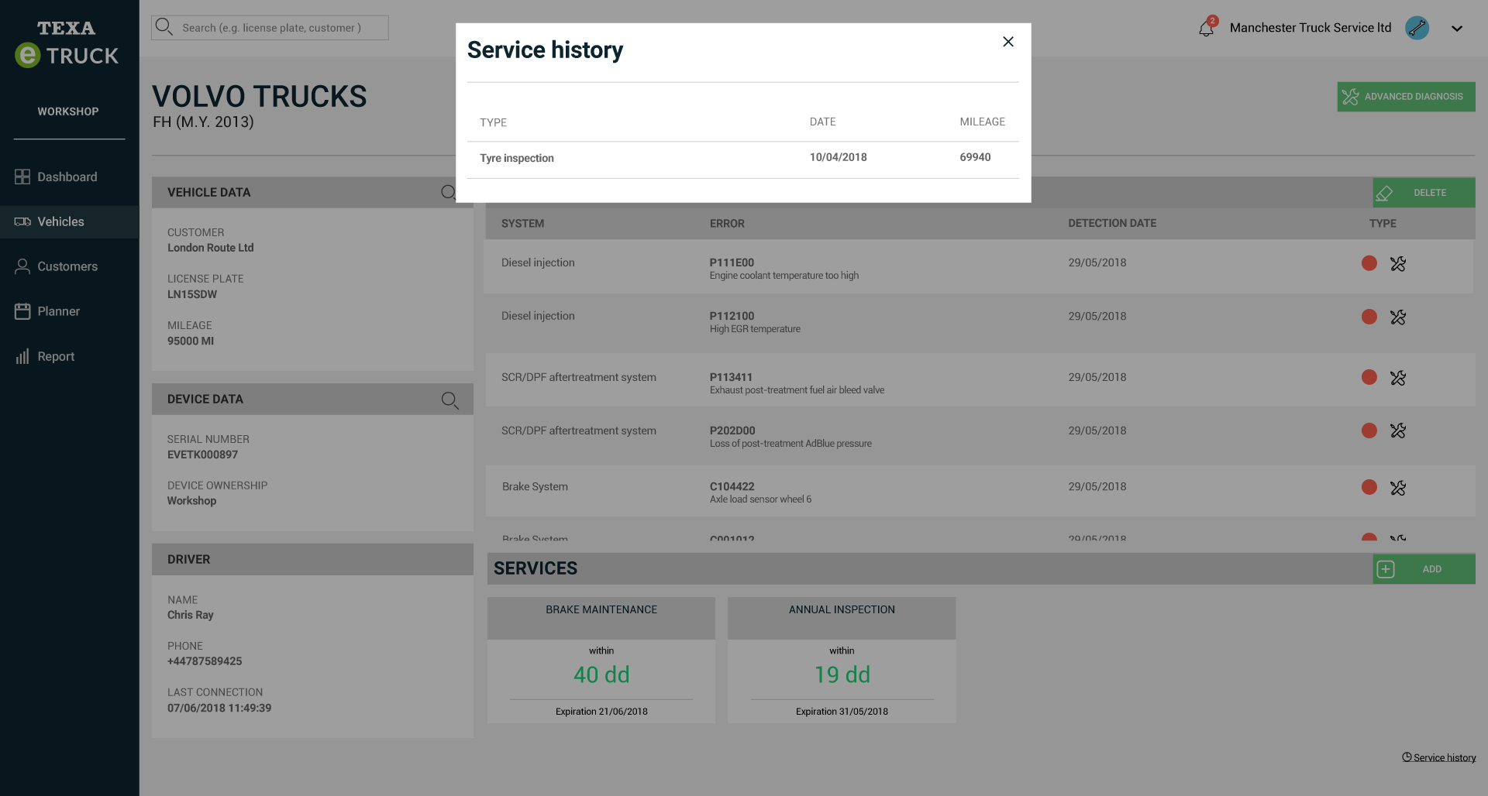Image resolution: width=1488 pixels, height=796 pixels.
Task: Click error code P111E00
Action: [732, 262]
